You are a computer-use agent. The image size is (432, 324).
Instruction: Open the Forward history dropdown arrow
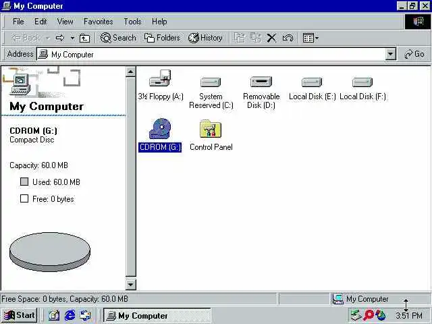[72, 38]
